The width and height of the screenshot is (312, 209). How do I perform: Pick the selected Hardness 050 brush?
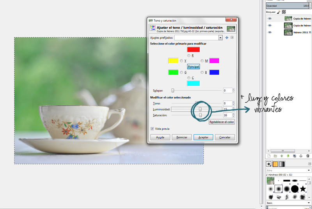coord(278,189)
